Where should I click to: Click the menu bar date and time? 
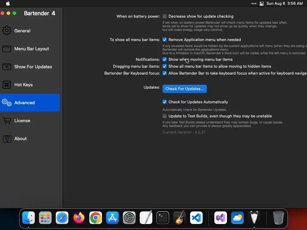coord(285,4)
